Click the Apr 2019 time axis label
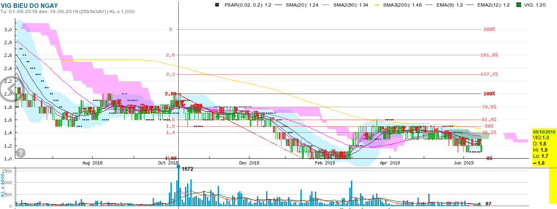 (390, 163)
